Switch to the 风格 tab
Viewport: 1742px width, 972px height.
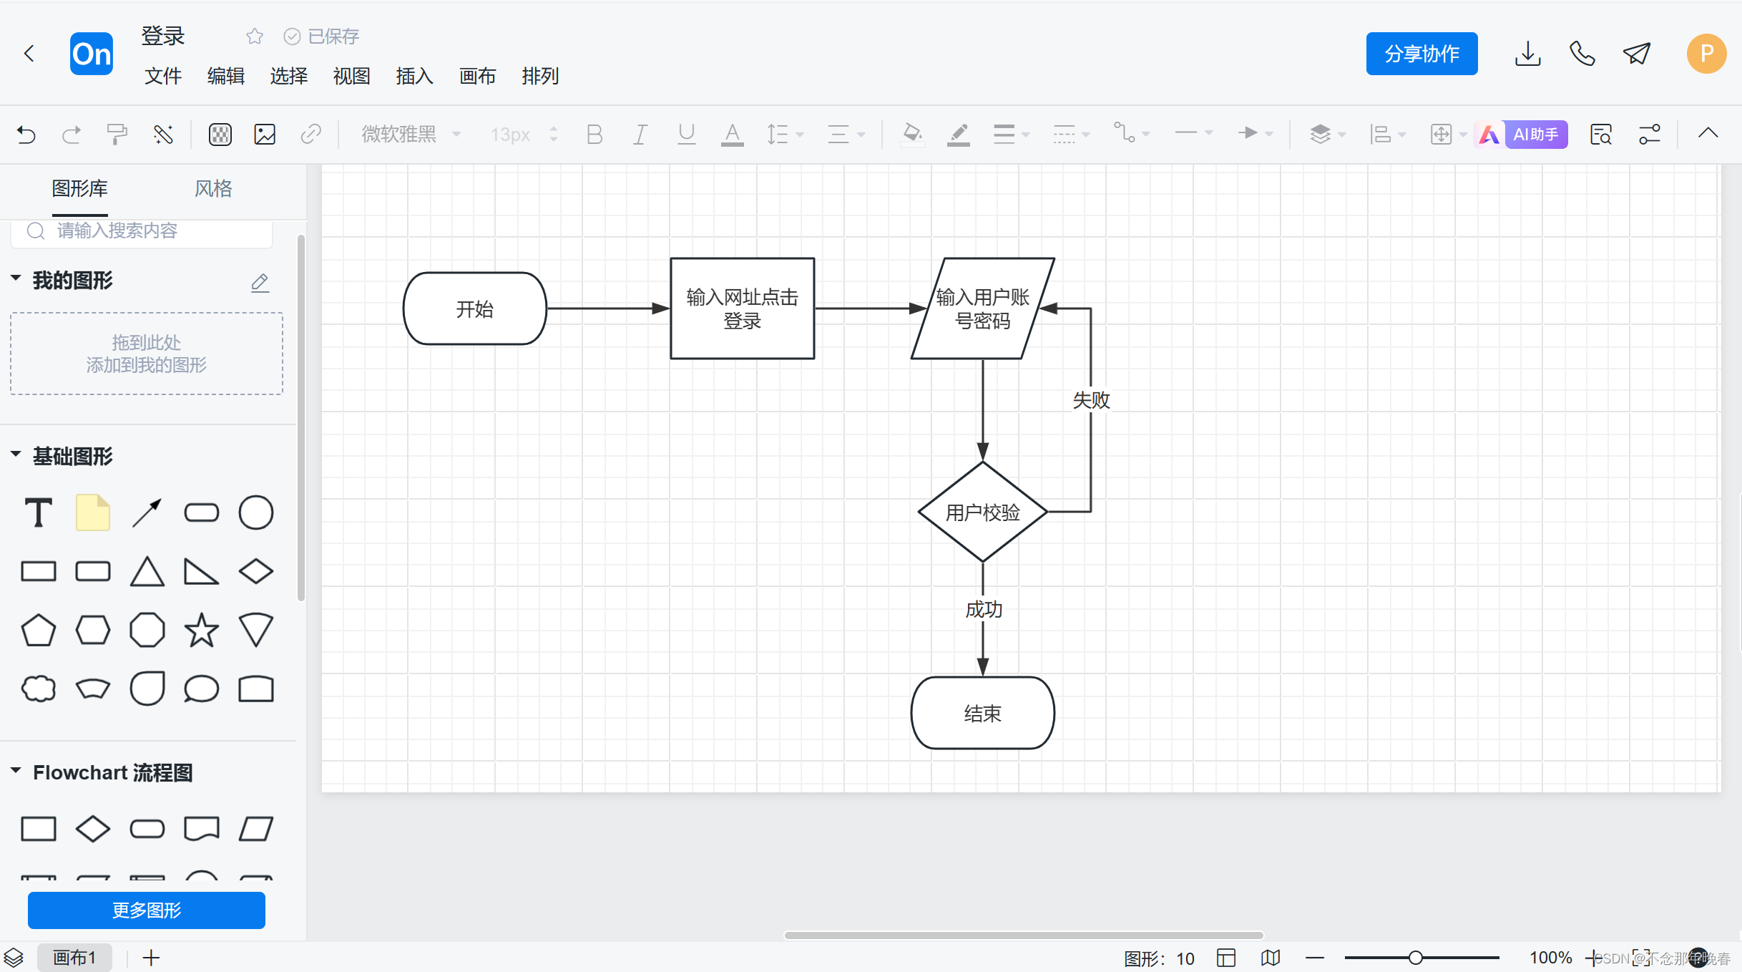pos(213,189)
